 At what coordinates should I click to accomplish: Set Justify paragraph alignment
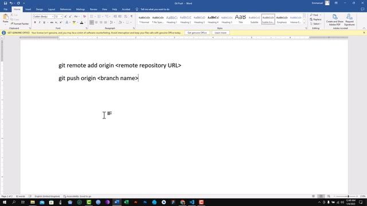(106, 22)
